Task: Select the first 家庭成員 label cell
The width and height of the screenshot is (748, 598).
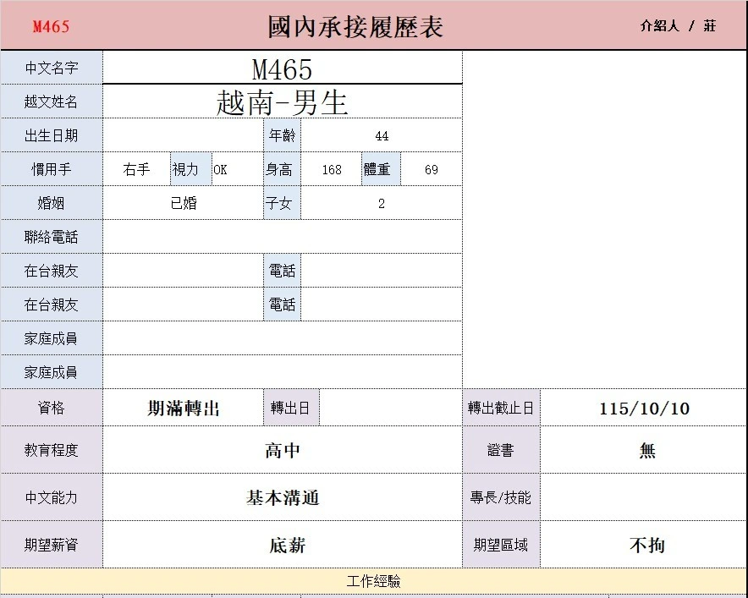Action: (52, 338)
